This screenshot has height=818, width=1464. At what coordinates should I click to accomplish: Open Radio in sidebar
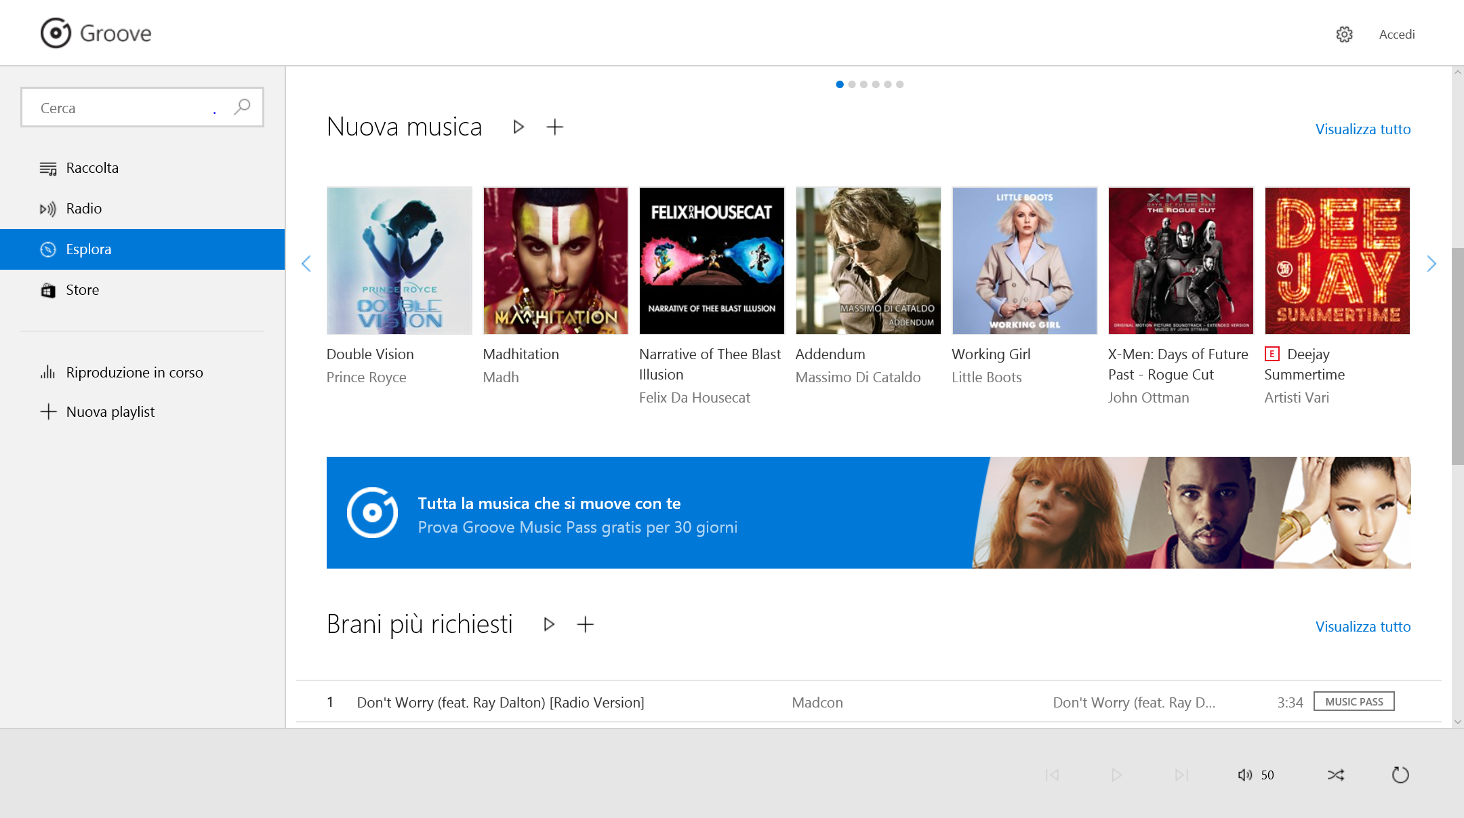142,209
